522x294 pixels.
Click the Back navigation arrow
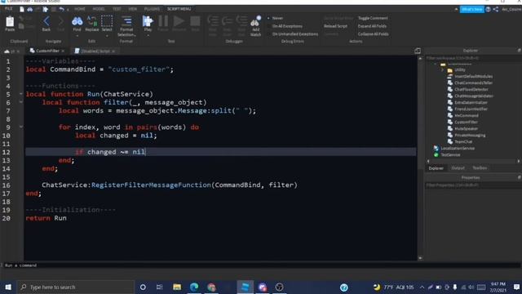(x=46, y=22)
